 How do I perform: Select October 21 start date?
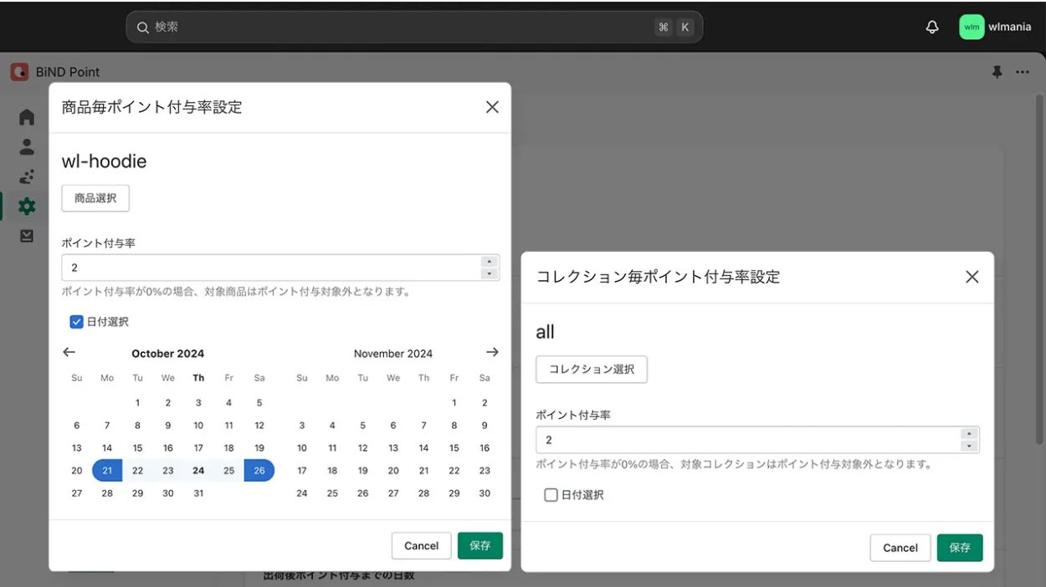(107, 471)
